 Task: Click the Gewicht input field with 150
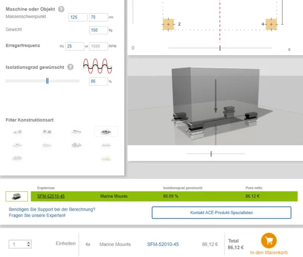[x=98, y=30]
